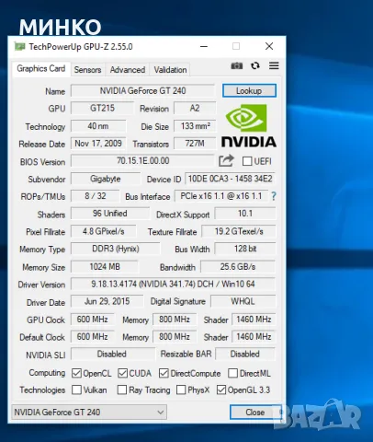Select the Graphics Card tab
The height and width of the screenshot is (442, 373).
(x=41, y=68)
